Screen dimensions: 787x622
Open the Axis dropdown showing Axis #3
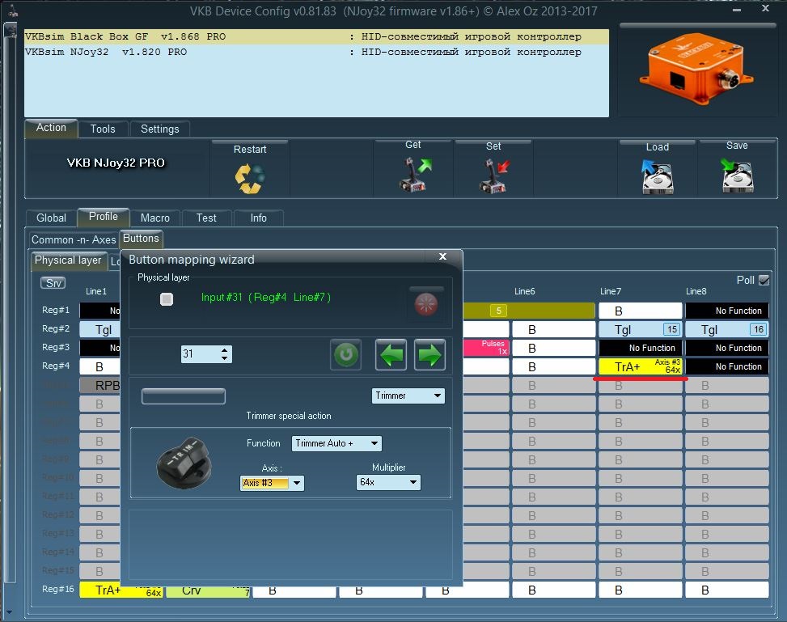click(272, 483)
